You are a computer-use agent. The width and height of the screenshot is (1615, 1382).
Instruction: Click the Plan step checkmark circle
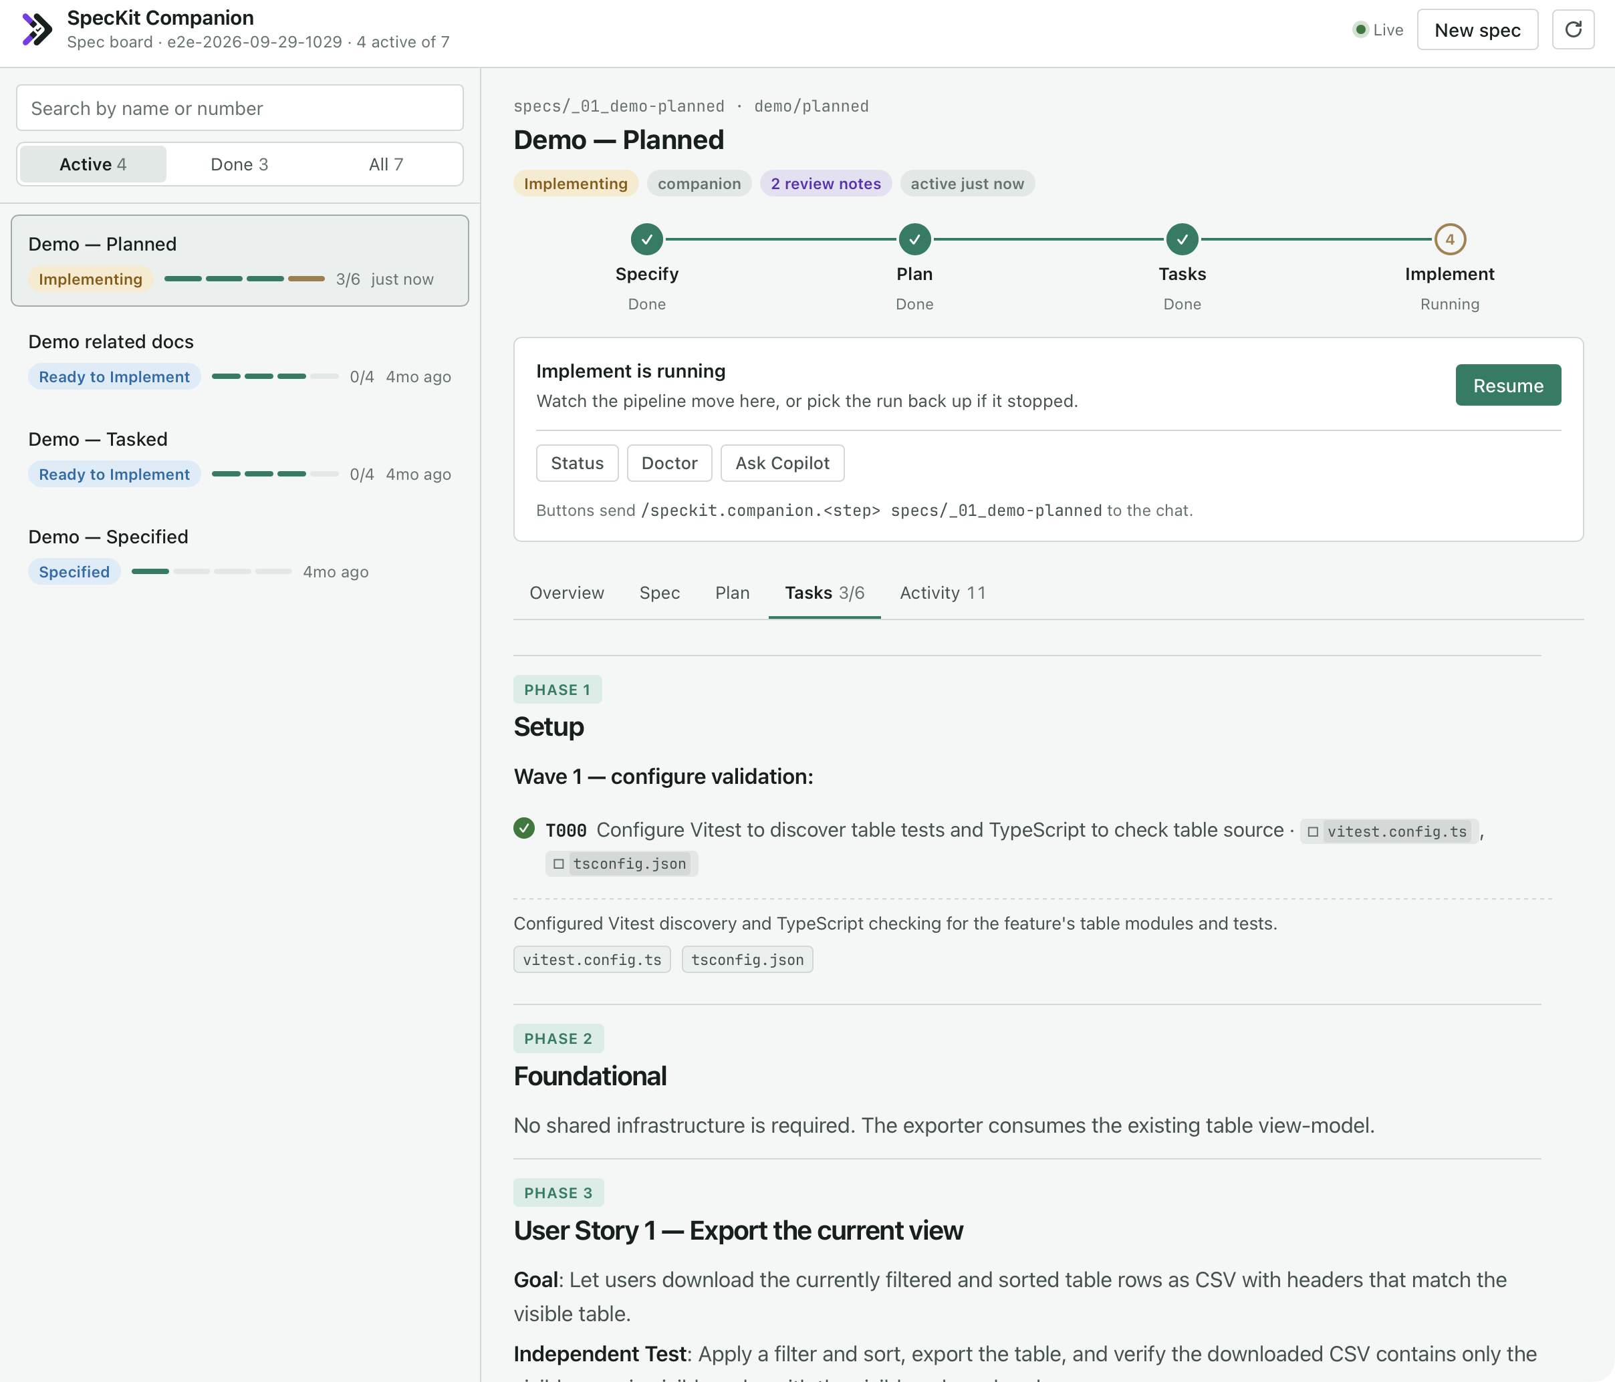tap(914, 239)
